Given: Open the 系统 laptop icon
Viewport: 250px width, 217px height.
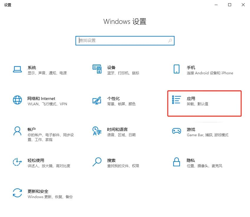Looking at the screenshot, I should (17, 69).
